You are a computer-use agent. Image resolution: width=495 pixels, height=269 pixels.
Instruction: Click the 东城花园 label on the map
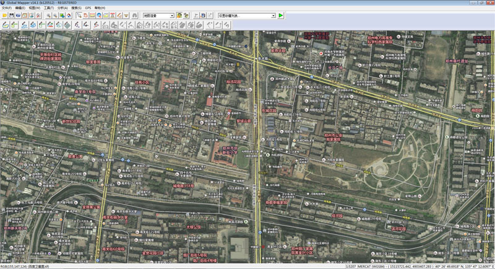[269, 110]
